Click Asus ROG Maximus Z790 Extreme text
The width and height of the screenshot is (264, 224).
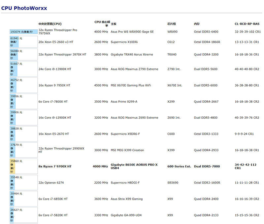[x=134, y=69]
